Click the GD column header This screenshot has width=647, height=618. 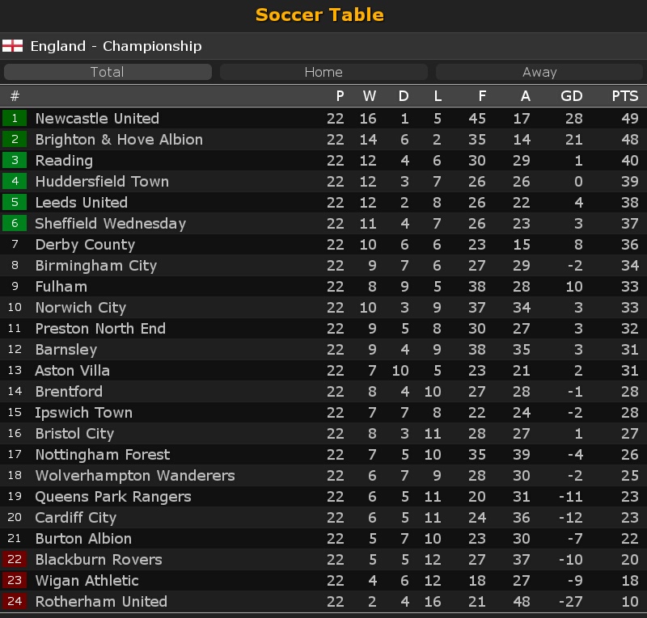coord(572,96)
